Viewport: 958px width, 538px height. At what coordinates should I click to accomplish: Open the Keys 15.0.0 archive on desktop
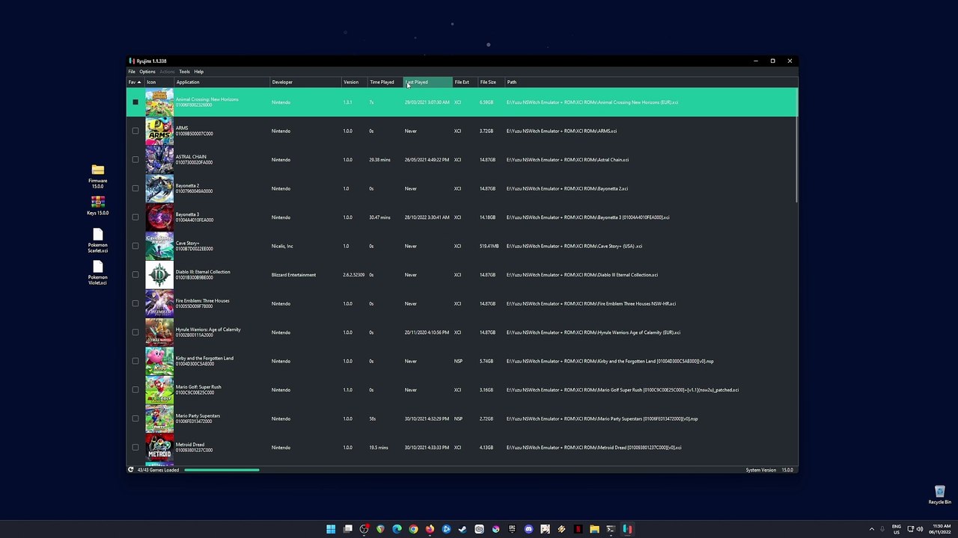tap(97, 205)
